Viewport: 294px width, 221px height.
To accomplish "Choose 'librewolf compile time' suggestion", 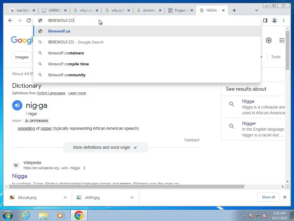I will [x=147, y=64].
